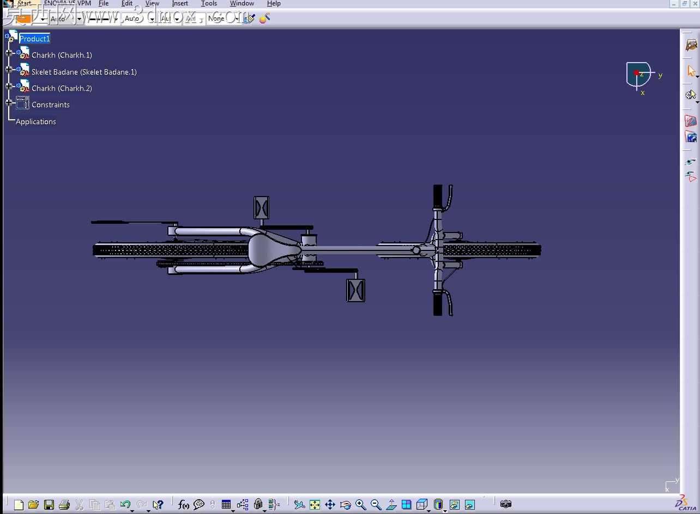
Task: Click the upper eye icon on the right toolbar
Action: click(691, 162)
